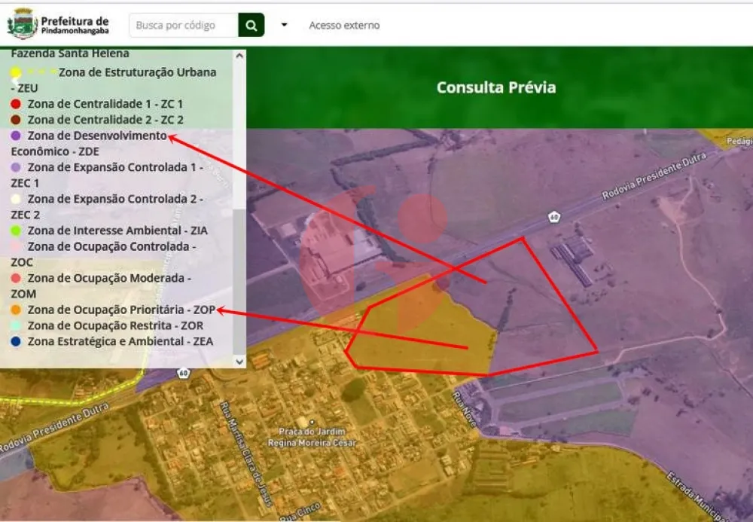Focus the 'Busca por código' search field
Viewport: 753px width, 522px height.
tap(184, 25)
